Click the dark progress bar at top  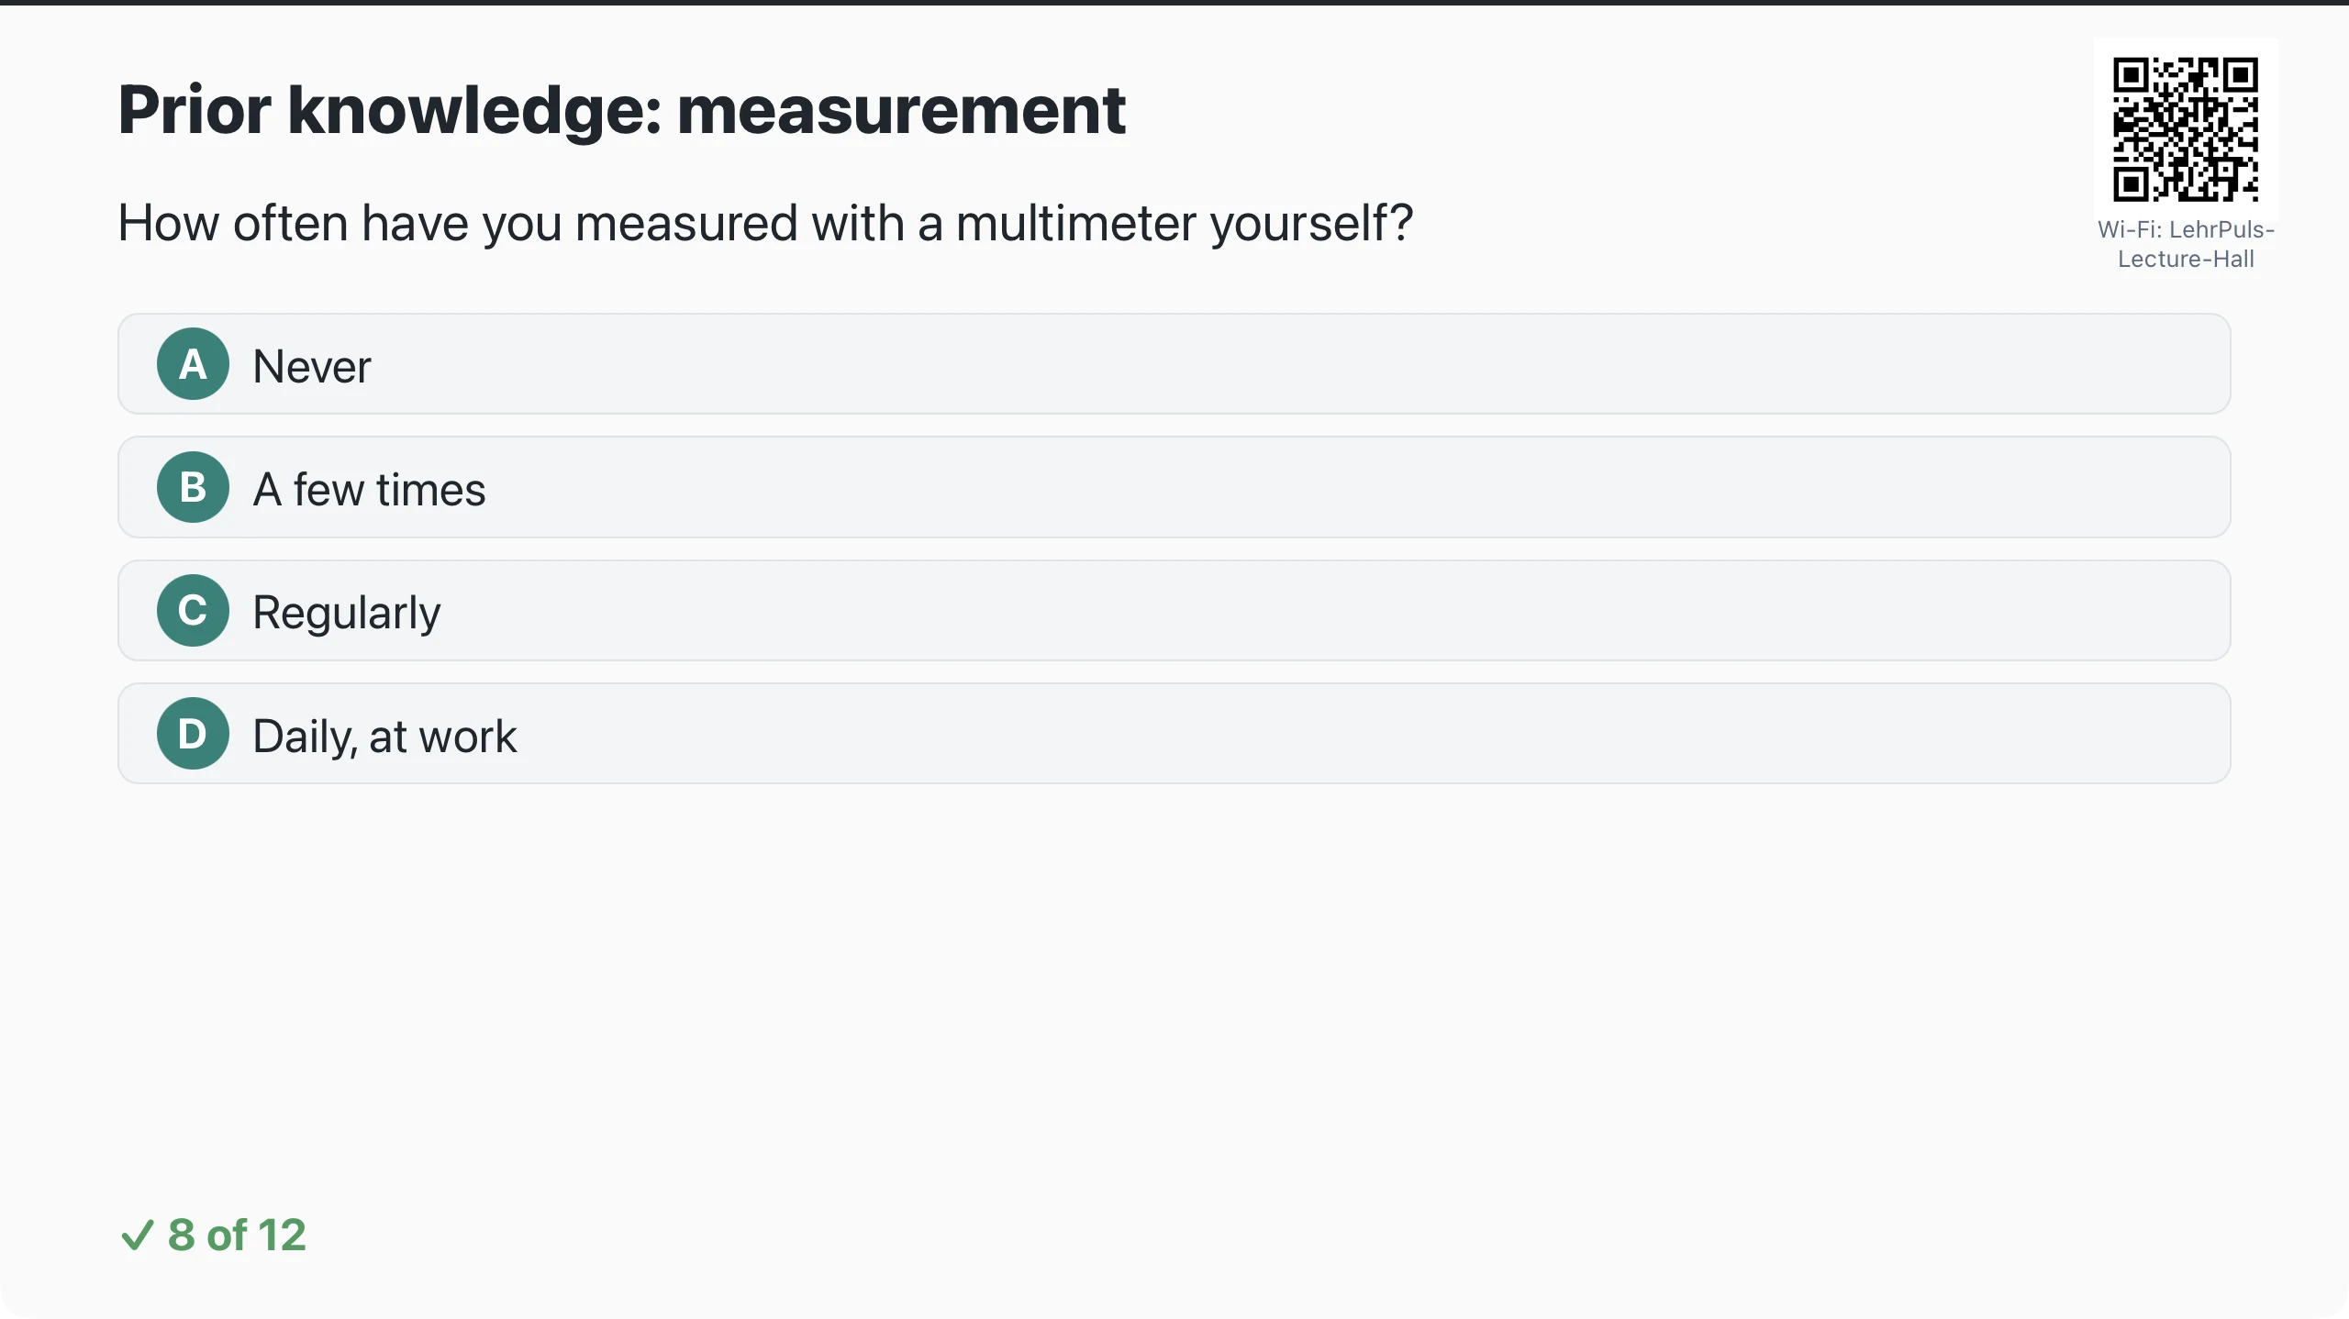(1174, 3)
